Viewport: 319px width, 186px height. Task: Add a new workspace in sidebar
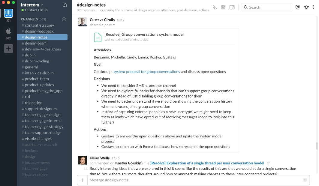(x=8, y=48)
